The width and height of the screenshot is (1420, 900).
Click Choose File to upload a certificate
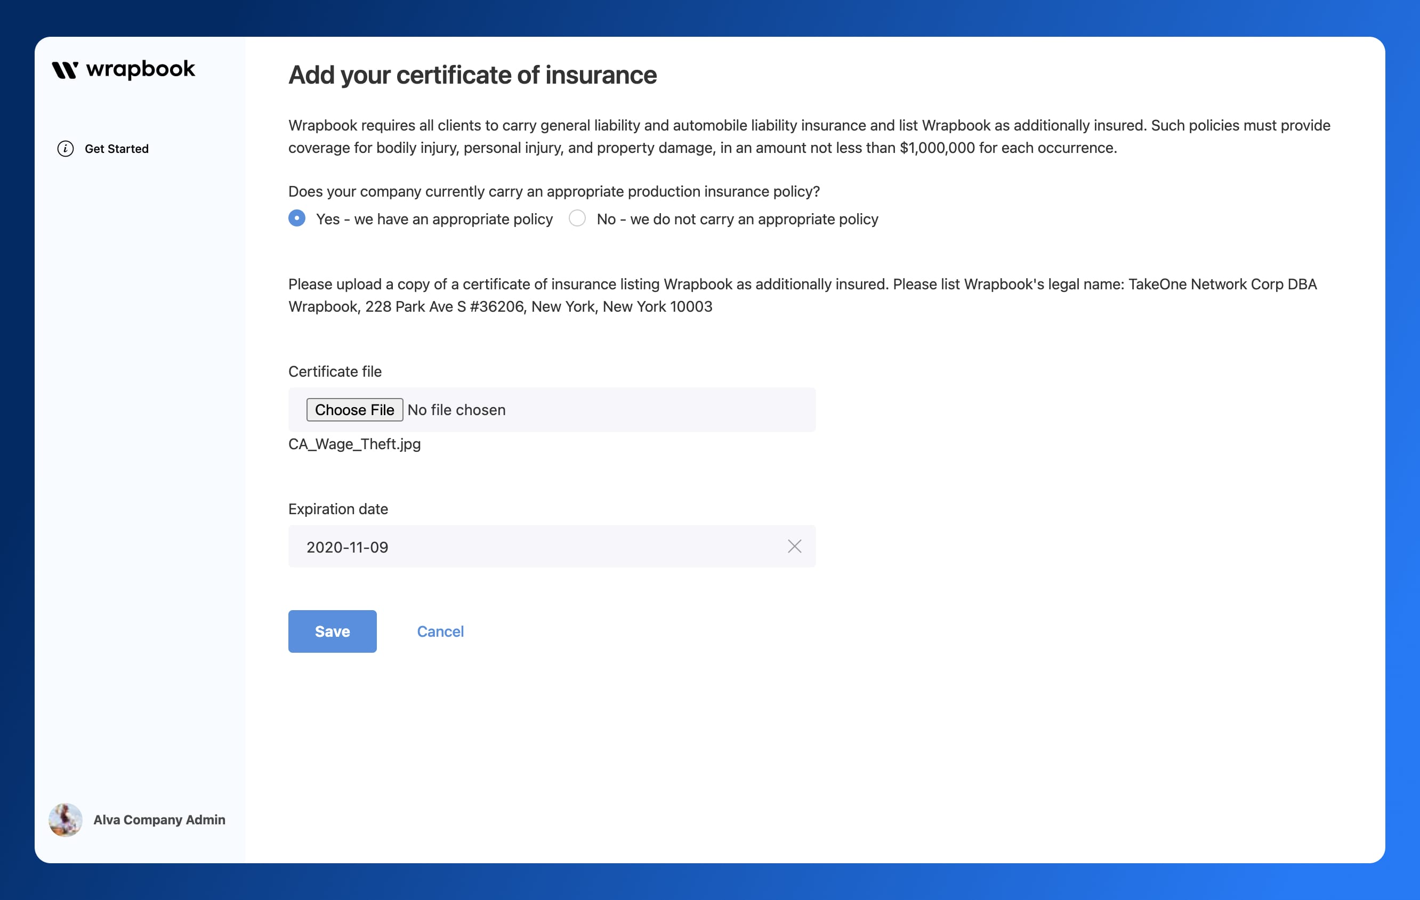pos(354,409)
